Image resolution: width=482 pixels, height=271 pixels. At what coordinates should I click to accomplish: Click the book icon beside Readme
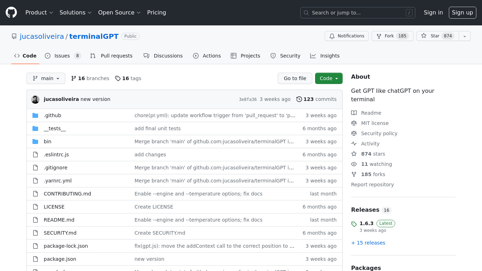point(354,113)
